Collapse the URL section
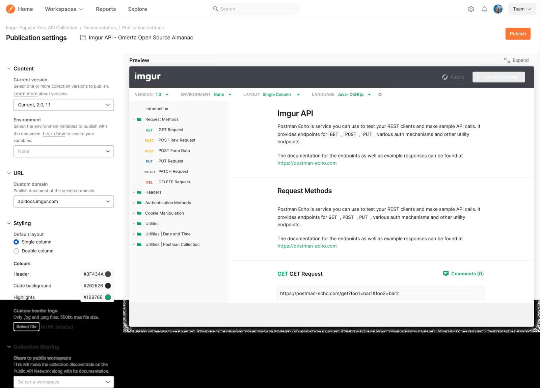This screenshot has height=388, width=540. click(9, 173)
